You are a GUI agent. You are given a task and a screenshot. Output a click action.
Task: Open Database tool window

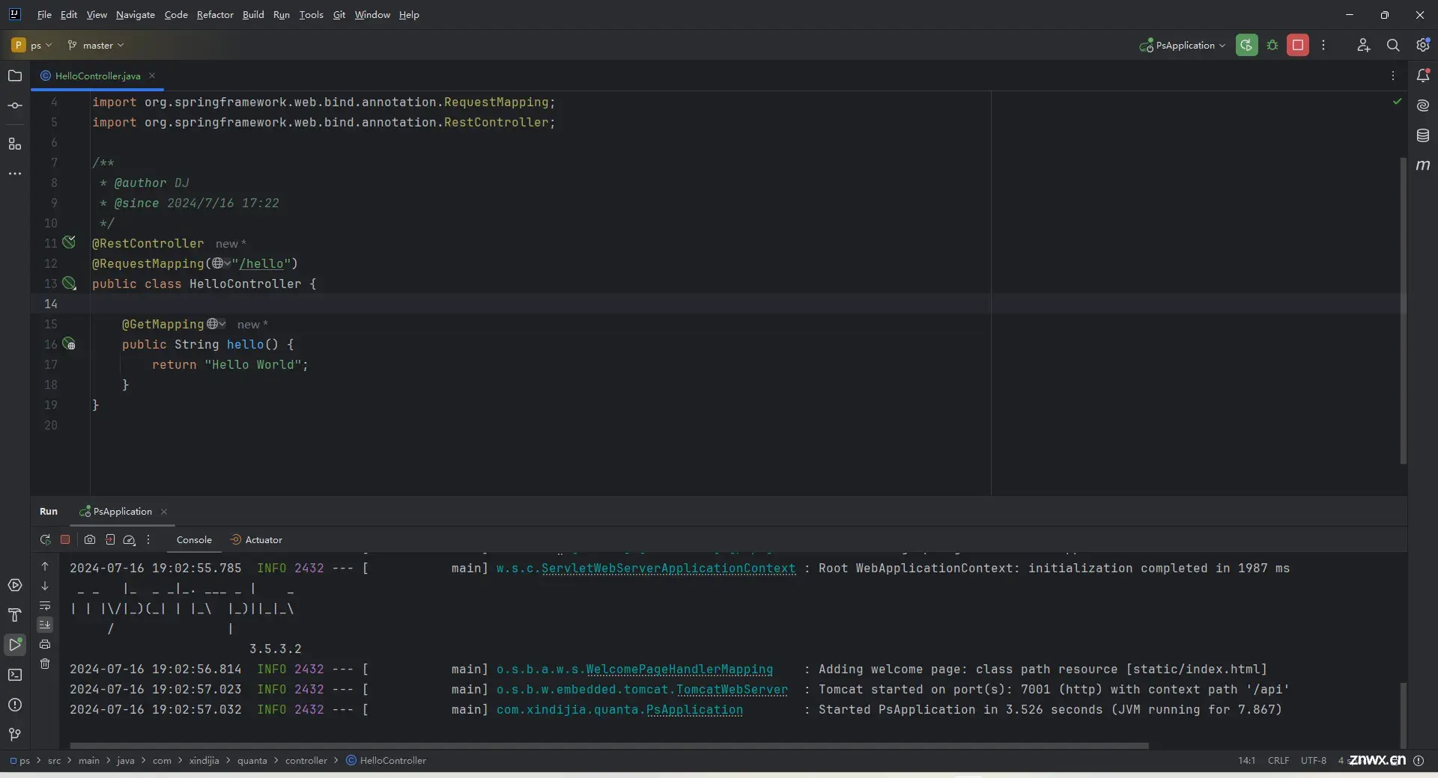pos(1423,135)
